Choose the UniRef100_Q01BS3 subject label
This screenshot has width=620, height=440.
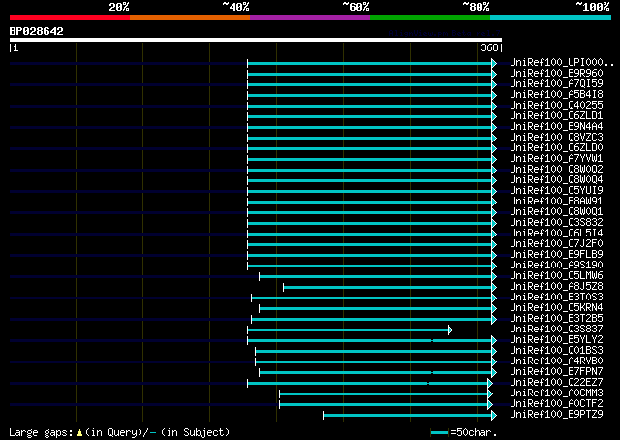(x=556, y=351)
